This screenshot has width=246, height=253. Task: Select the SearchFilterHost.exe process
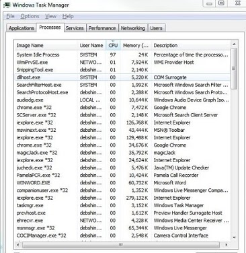tap(122, 85)
